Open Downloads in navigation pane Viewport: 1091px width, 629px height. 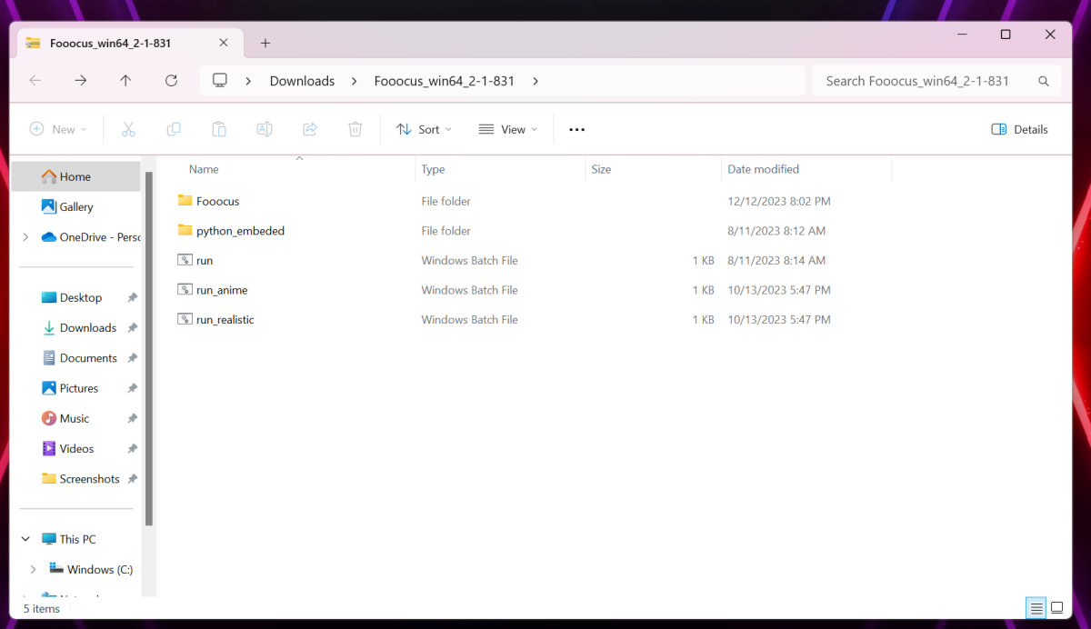80,328
